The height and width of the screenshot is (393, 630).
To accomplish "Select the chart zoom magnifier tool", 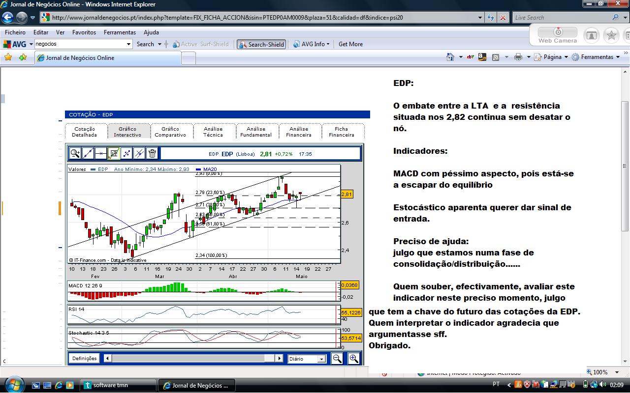I will [75, 154].
